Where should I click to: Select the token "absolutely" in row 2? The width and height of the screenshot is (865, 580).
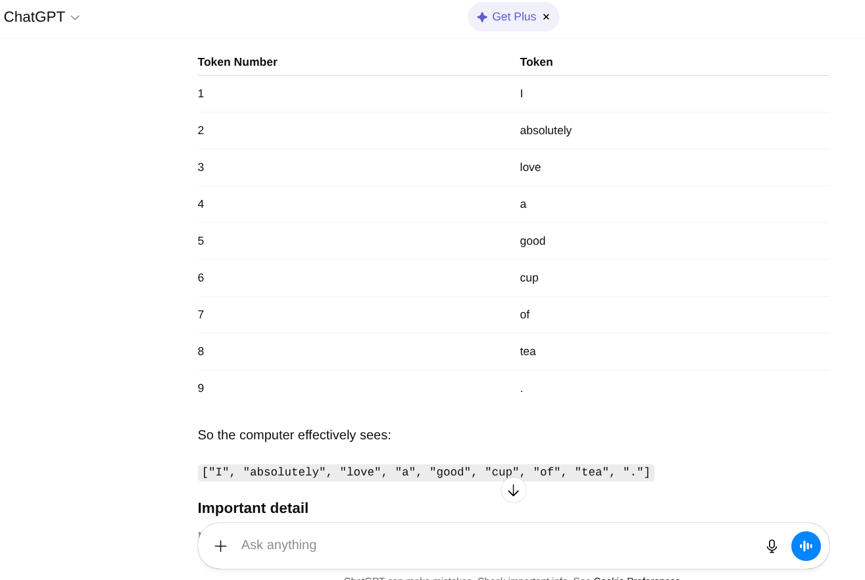(545, 130)
